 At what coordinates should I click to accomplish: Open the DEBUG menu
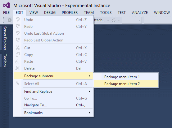(x=50, y=13)
